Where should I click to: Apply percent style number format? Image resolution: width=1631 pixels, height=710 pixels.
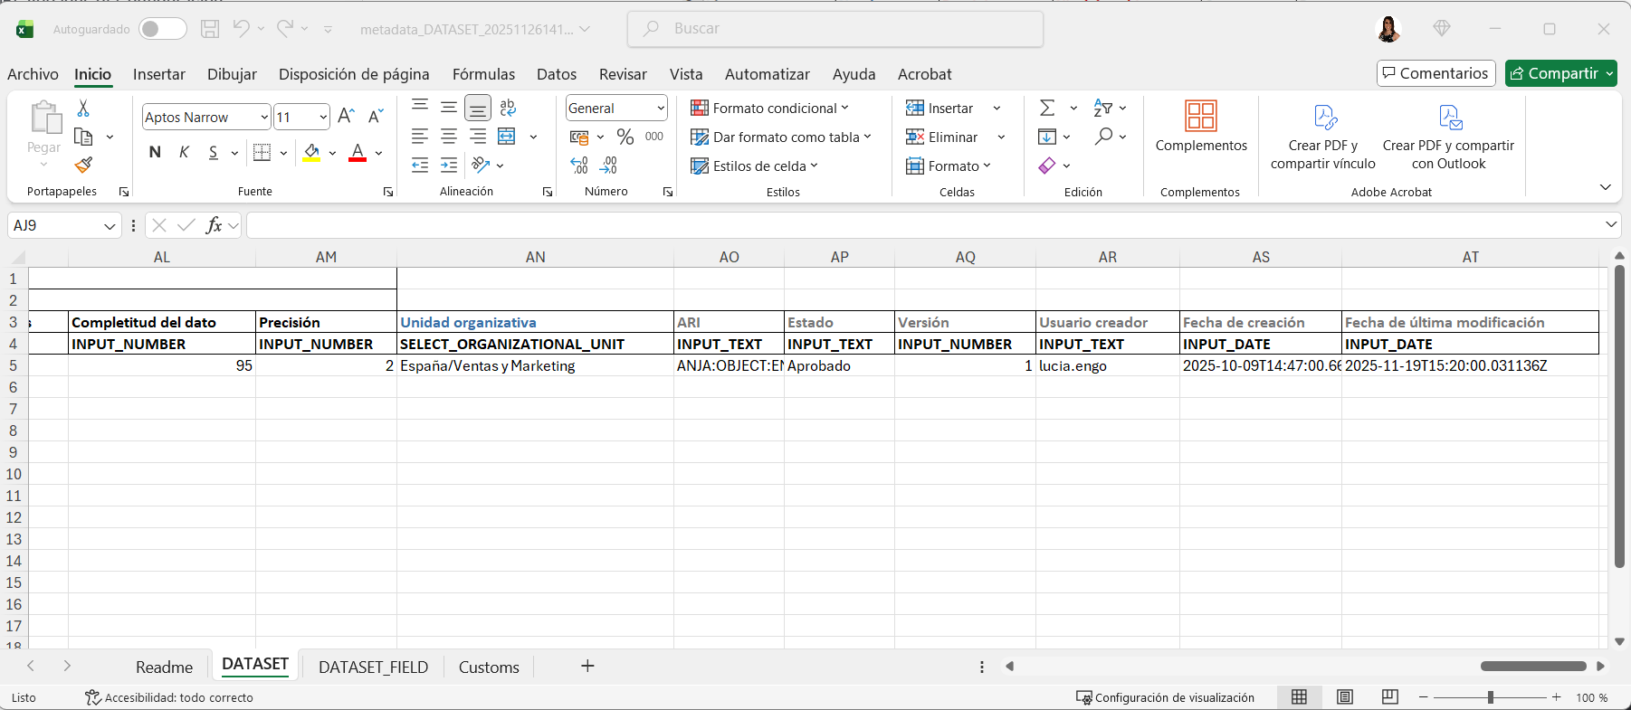625,137
